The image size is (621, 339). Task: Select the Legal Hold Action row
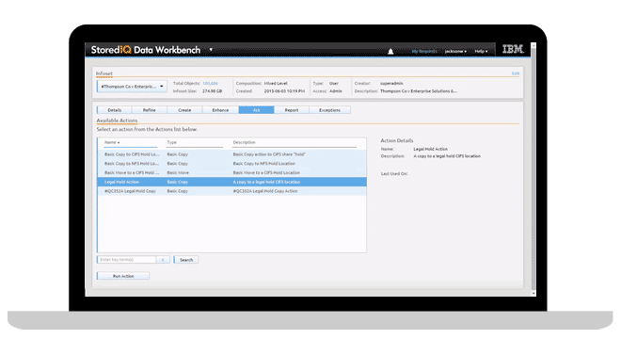pyautogui.click(x=232, y=182)
